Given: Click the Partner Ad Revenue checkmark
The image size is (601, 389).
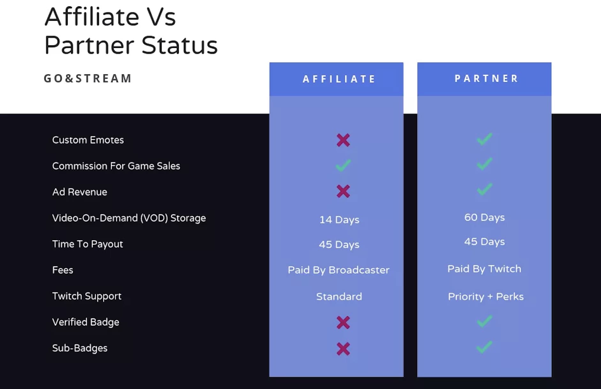Looking at the screenshot, I should [484, 189].
